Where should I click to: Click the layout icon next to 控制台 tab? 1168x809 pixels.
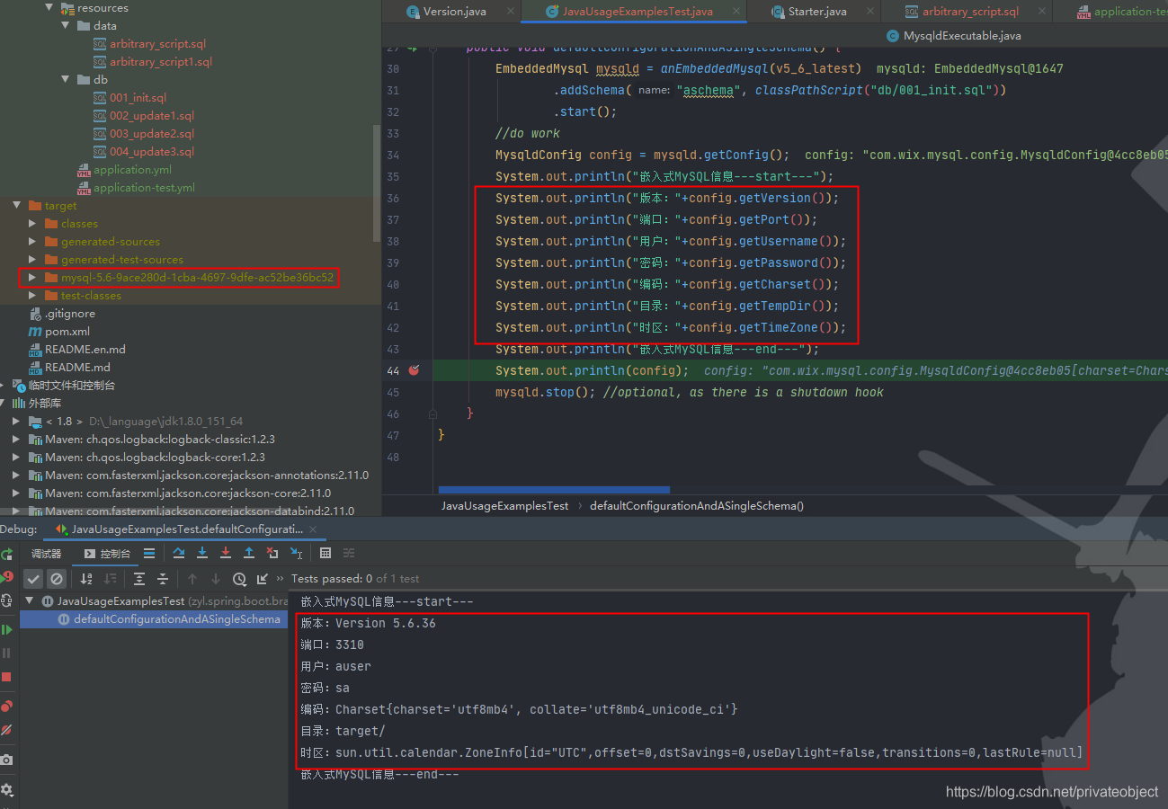(149, 553)
